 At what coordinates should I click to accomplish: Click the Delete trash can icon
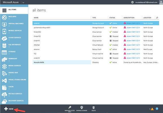[x=93, y=107]
